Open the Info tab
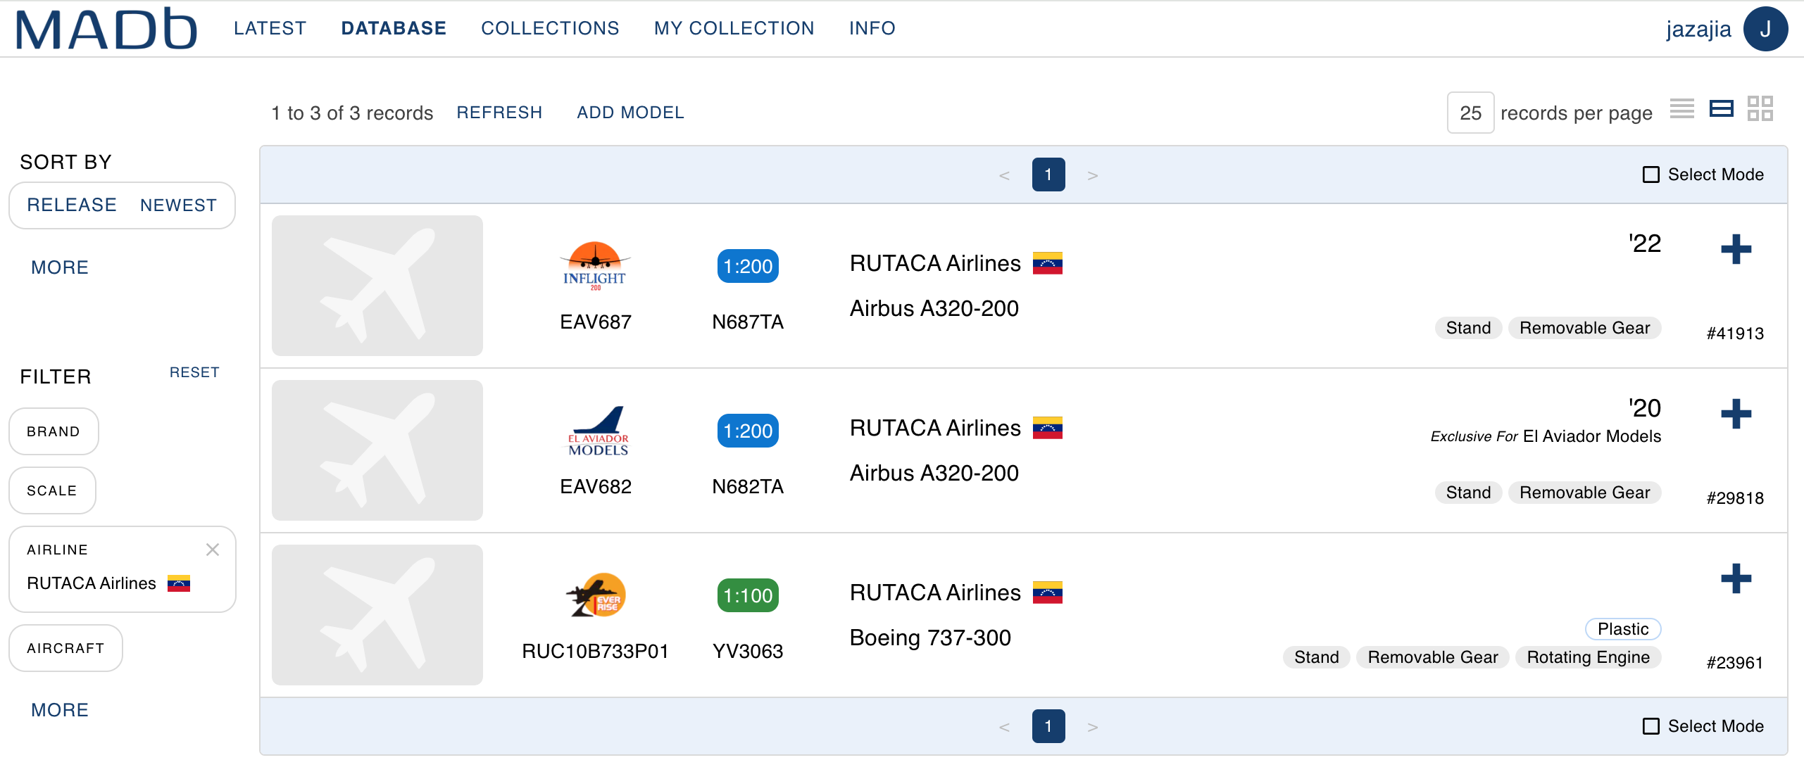 click(x=872, y=28)
